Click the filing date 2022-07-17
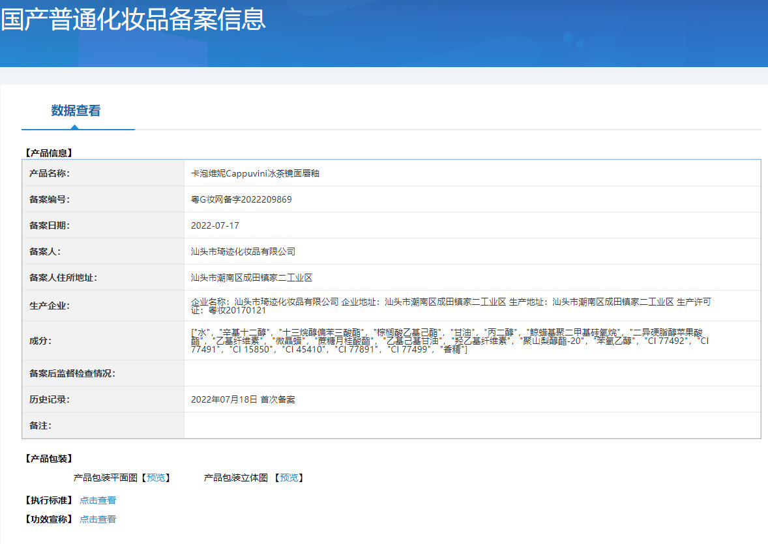The height and width of the screenshot is (544, 768). coord(215,225)
